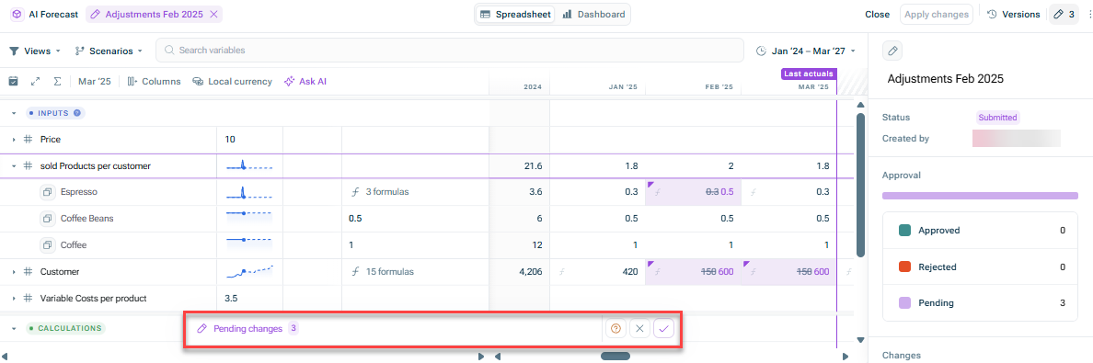Click the Search variables field
This screenshot has width=1093, height=363.
[x=450, y=51]
